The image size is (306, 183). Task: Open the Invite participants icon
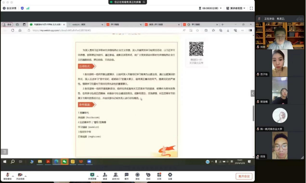tap(105, 175)
